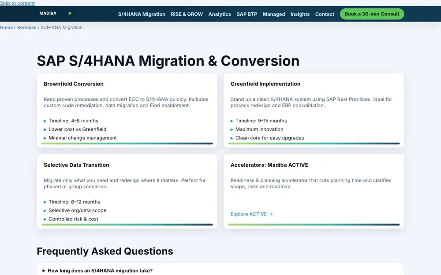Select the Greenfield Implementation card title
441x275 pixels.
[x=265, y=84]
